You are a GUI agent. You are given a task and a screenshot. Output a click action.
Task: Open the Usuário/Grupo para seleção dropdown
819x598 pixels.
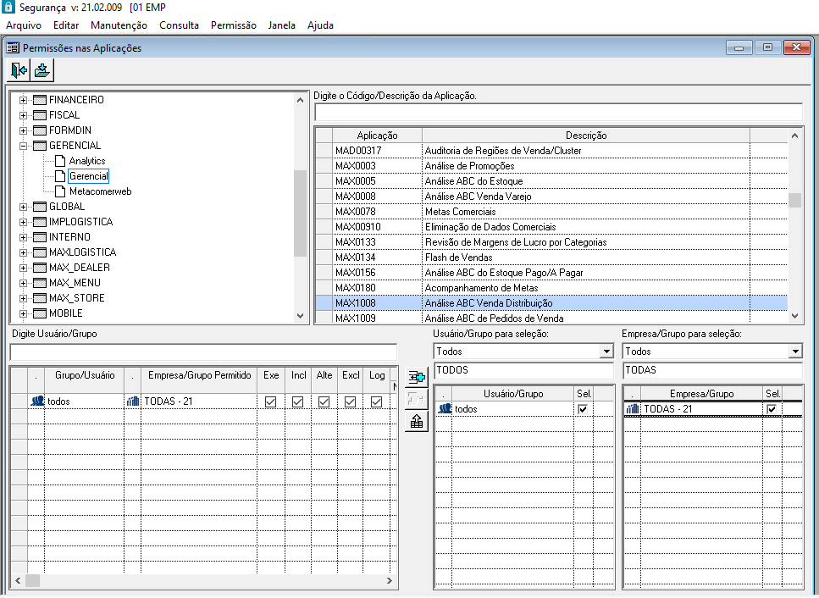pos(606,351)
